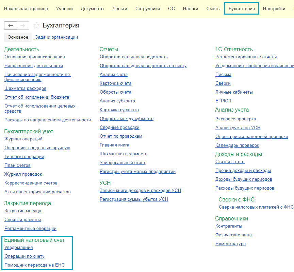Open the Шахматка расходов link
294x272 pixels.
pyautogui.click(x=25, y=89)
